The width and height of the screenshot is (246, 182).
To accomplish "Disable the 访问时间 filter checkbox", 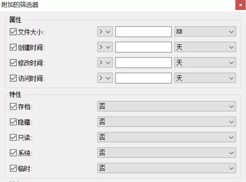I will 13,78.
